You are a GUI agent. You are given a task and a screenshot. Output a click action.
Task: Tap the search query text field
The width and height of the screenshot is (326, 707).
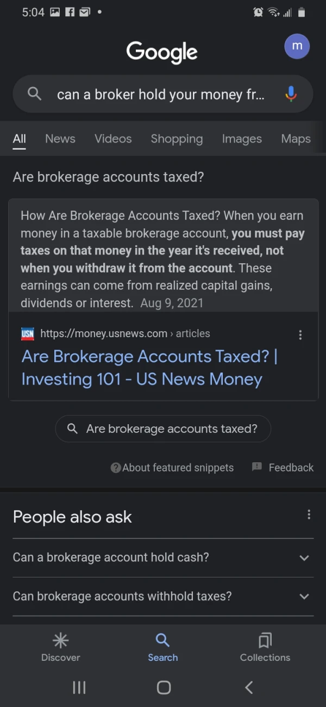(x=160, y=94)
